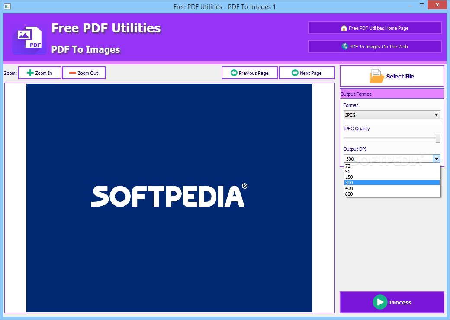
Task: Start conversion with the Process button
Action: (x=392, y=302)
